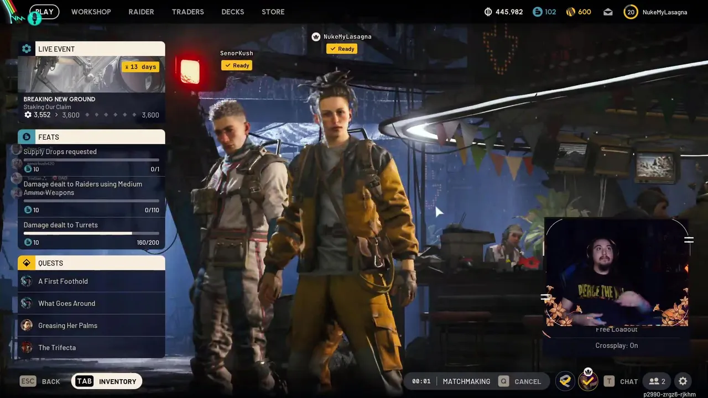Viewport: 708px width, 398px height.
Task: Toggle NukeMyLasagna Ready status badge
Action: pyautogui.click(x=342, y=49)
